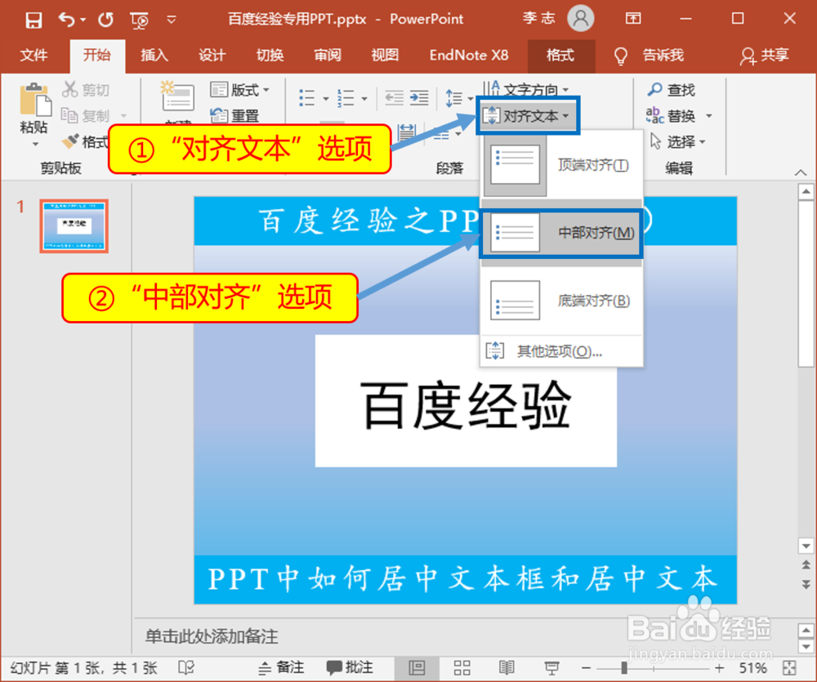
Task: Click the 告诉我 (Tell me) lightbulb box
Action: click(649, 56)
